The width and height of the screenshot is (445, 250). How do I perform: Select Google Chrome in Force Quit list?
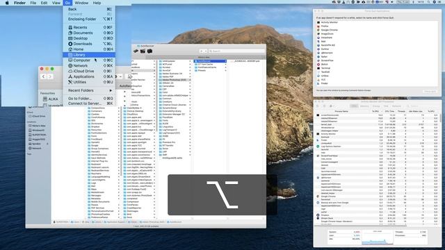pyautogui.click(x=376, y=30)
